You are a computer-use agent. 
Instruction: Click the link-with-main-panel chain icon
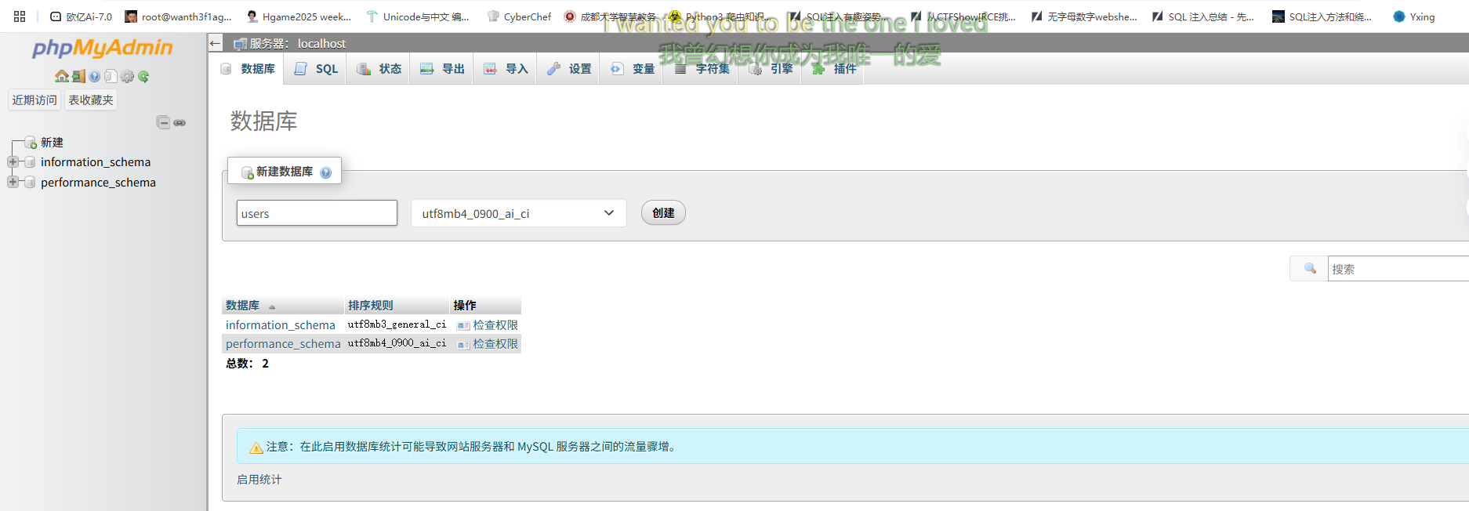click(x=180, y=122)
